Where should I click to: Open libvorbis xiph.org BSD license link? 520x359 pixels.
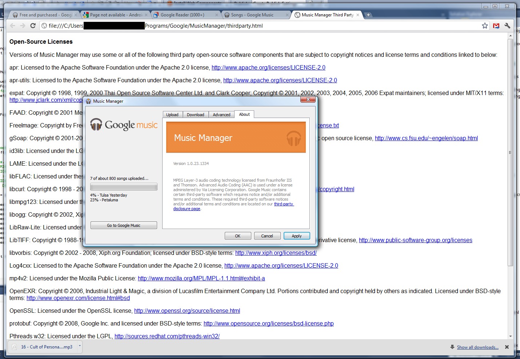tap(276, 253)
